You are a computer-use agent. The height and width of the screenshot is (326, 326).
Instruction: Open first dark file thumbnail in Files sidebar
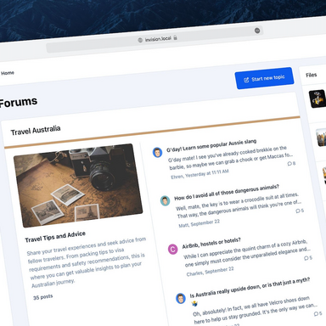[x=318, y=98]
